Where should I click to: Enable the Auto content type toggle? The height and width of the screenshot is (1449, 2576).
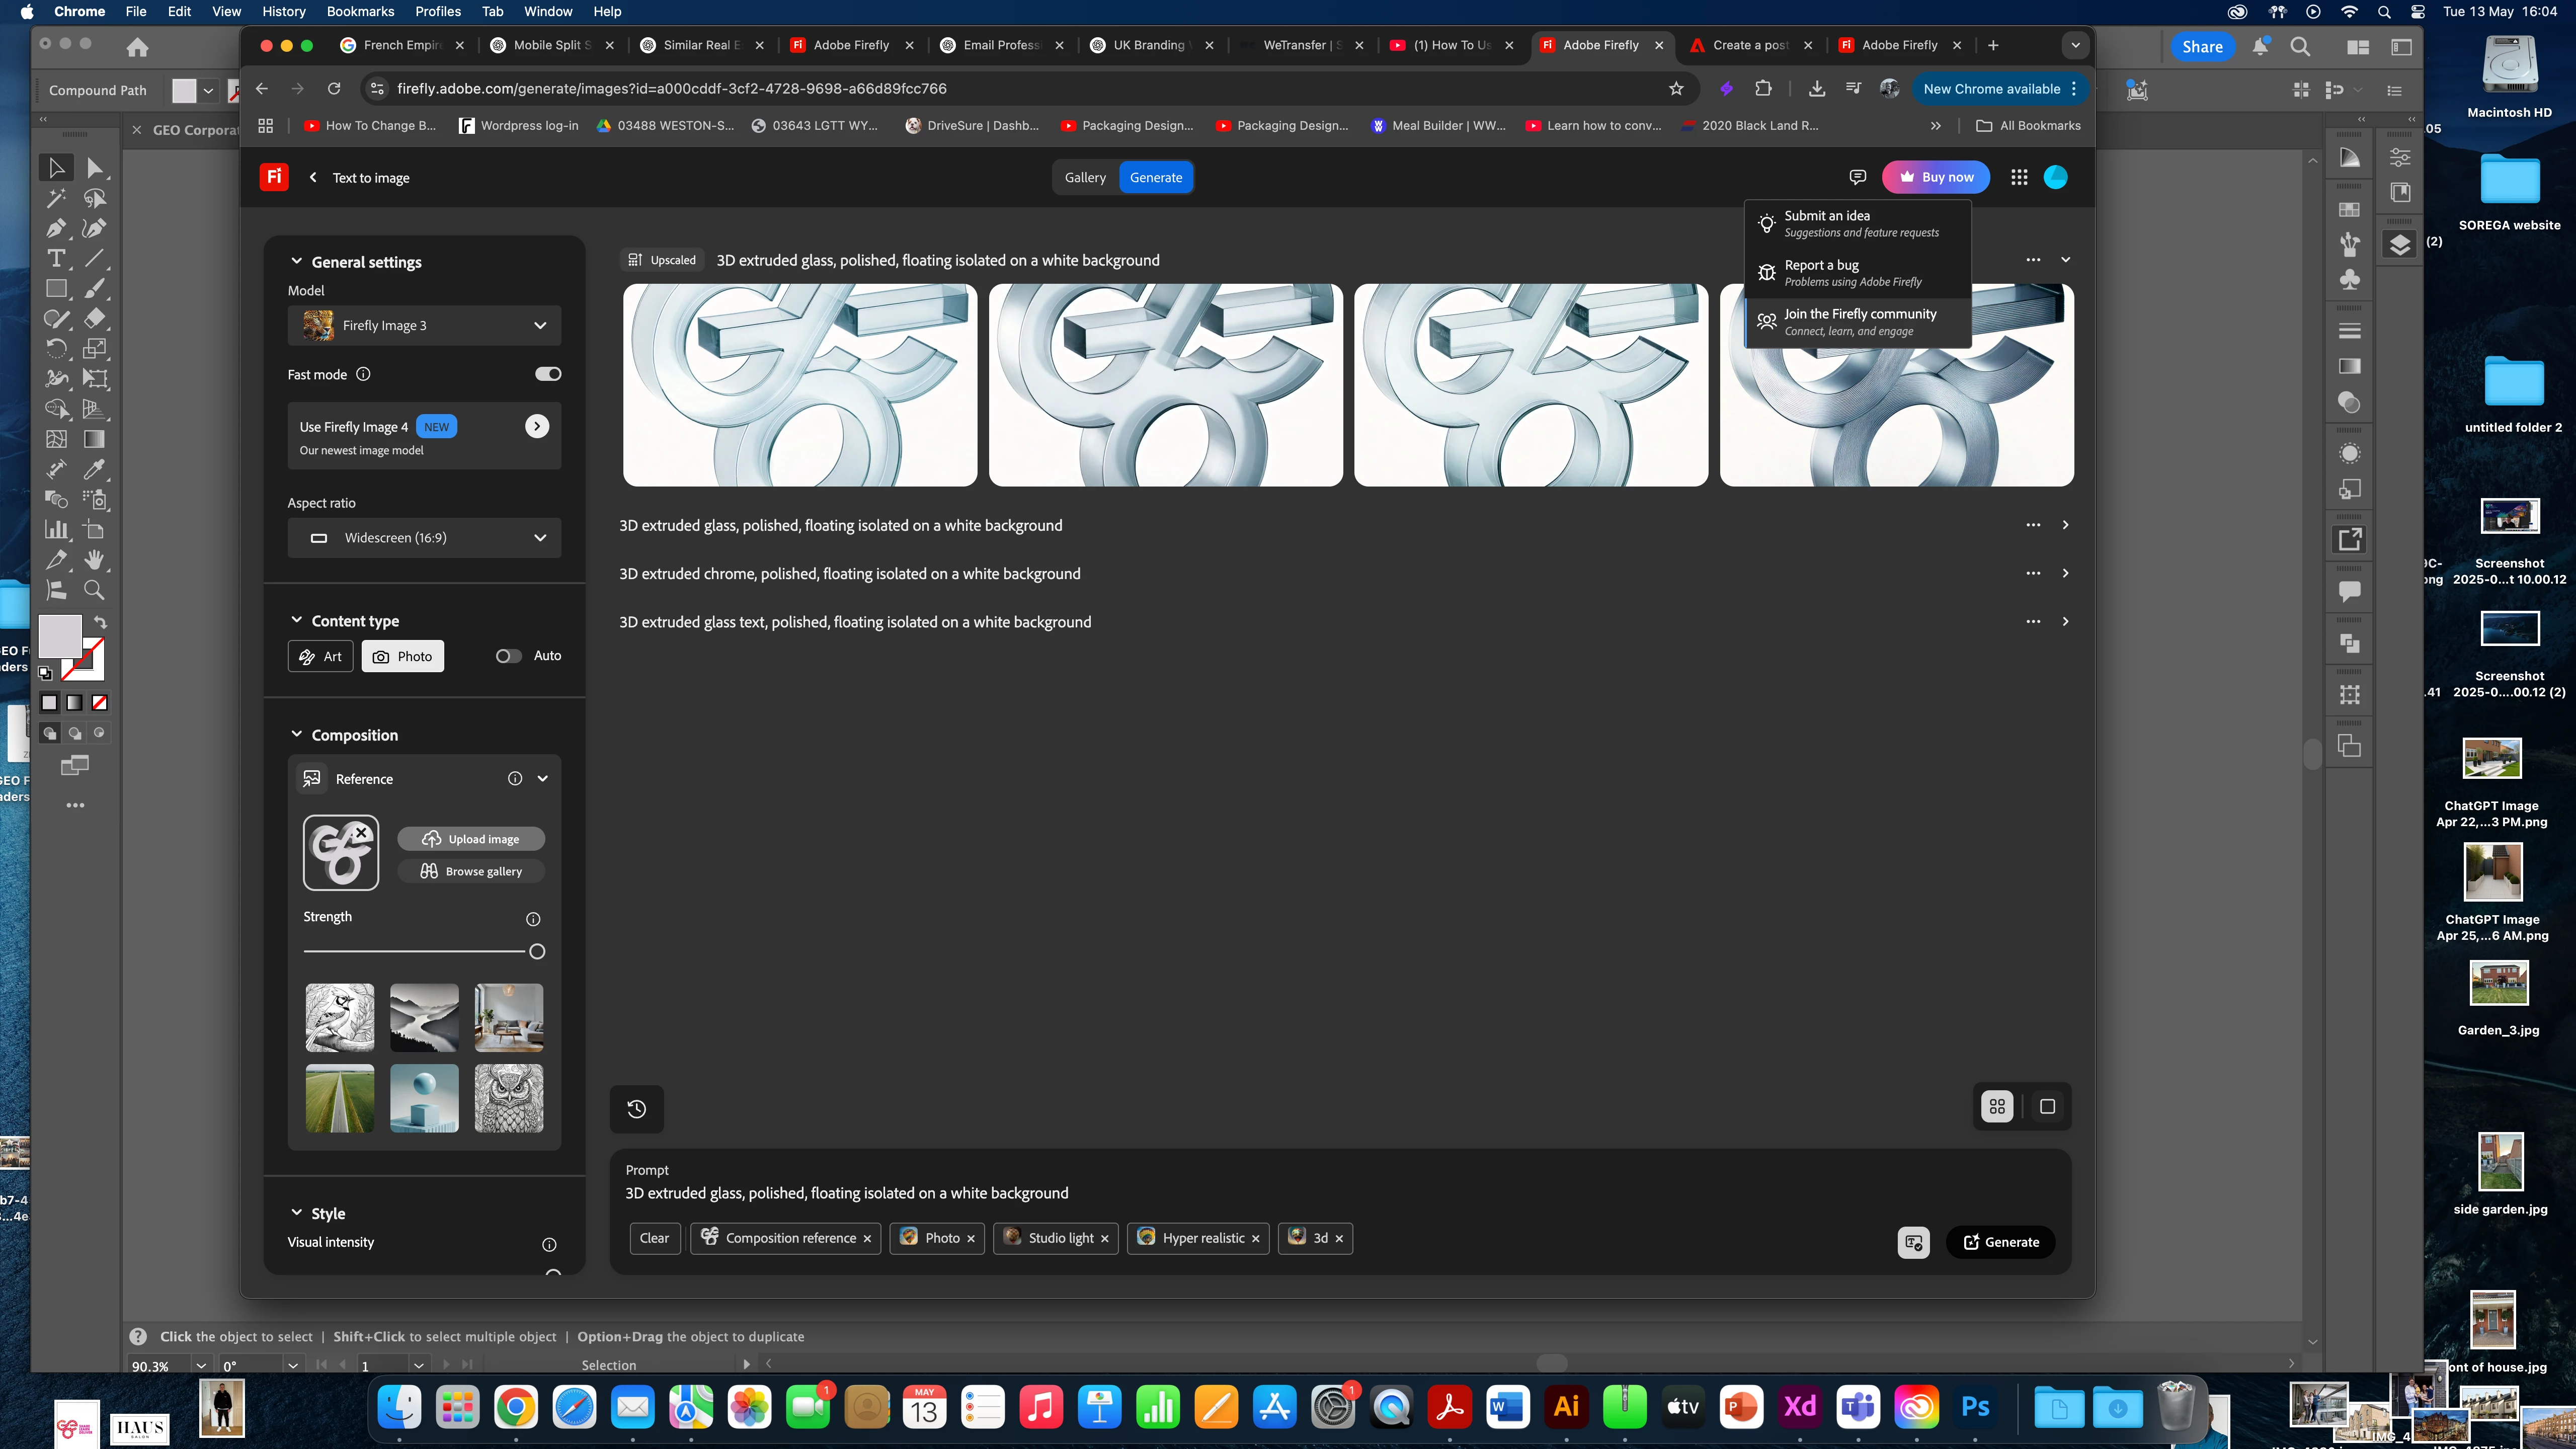509,656
